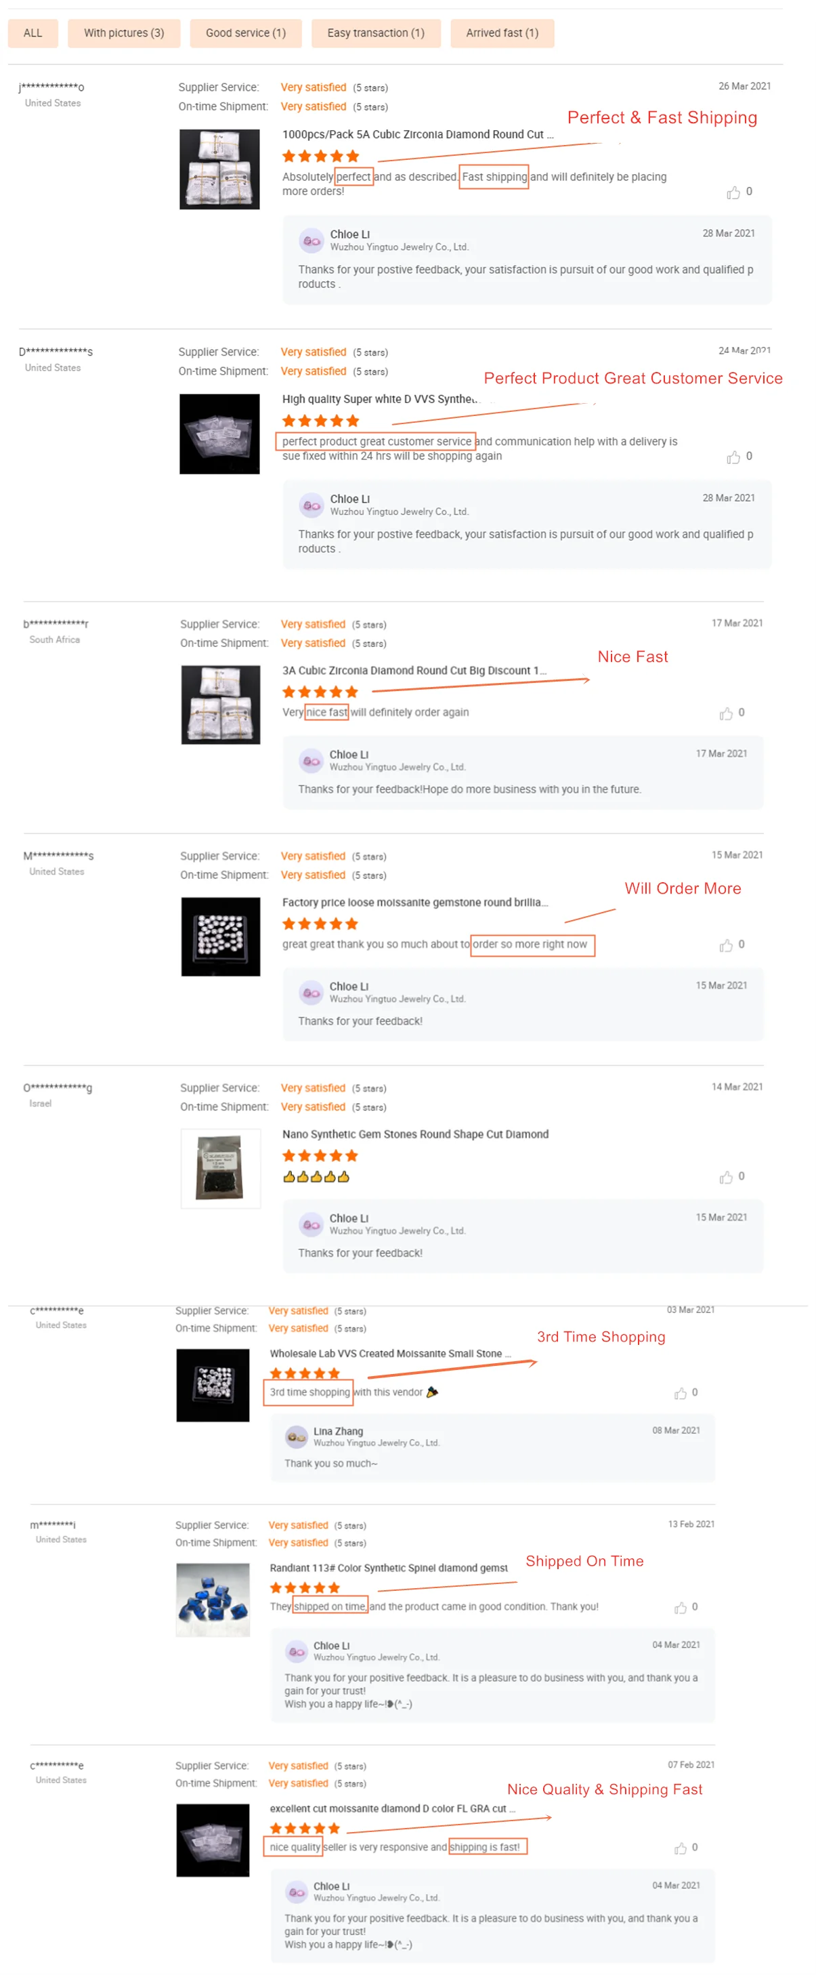
Task: Like the Israel buyer's review
Action: (x=725, y=1177)
